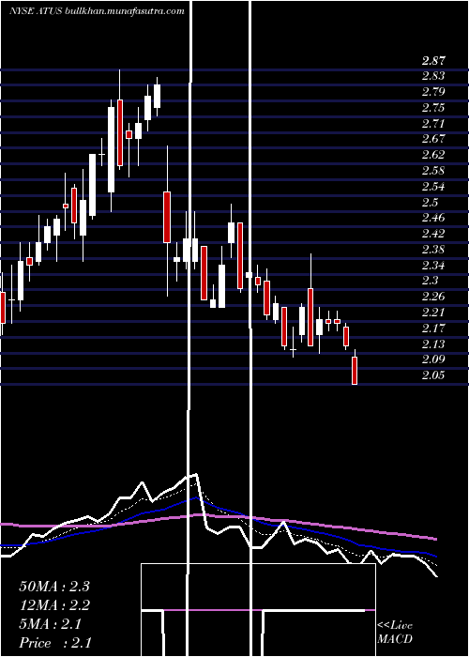Click the Price : 2.1 readout
The image size is (469, 657).
[55, 643]
